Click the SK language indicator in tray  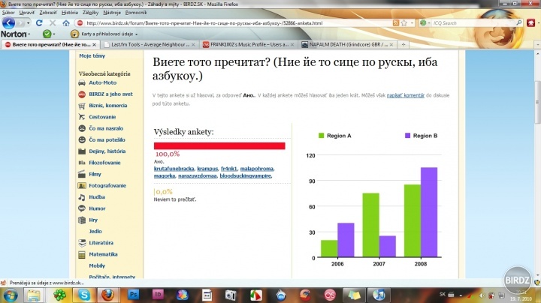(x=443, y=295)
